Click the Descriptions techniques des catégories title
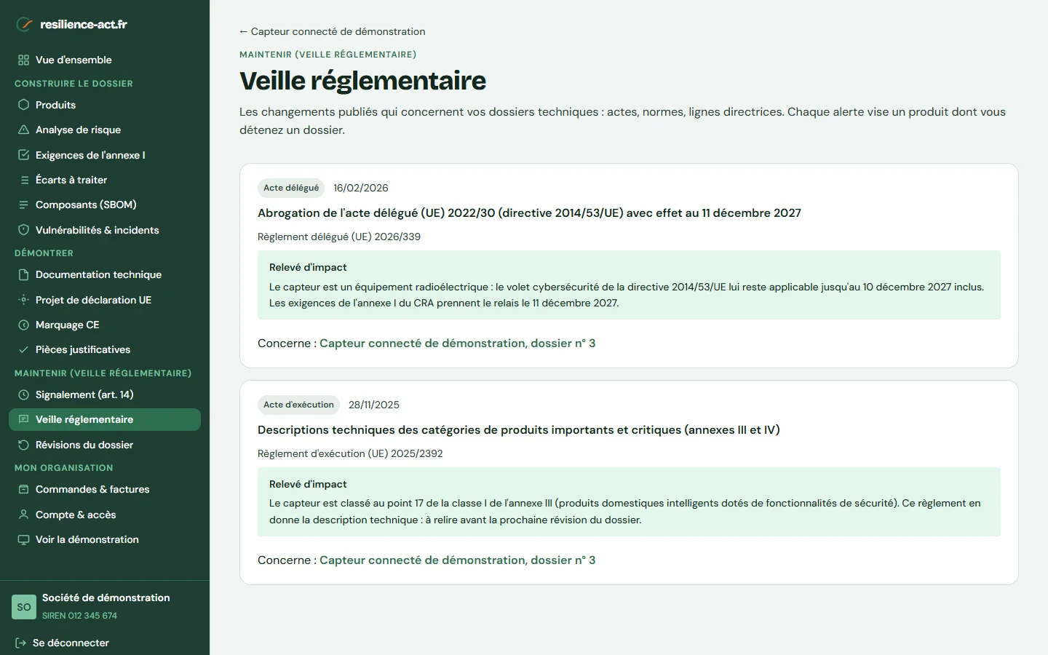1048x655 pixels. click(519, 429)
